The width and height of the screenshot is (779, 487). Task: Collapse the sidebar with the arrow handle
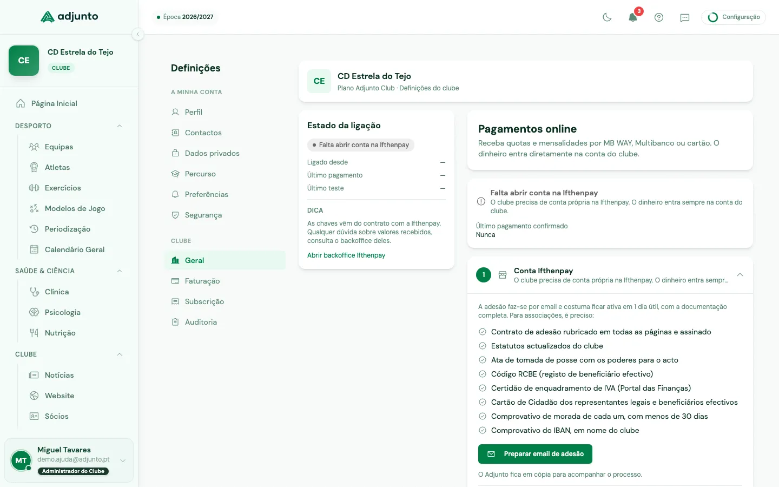click(x=138, y=34)
